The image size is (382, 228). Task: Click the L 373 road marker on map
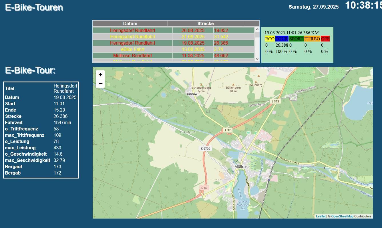click(x=275, y=101)
